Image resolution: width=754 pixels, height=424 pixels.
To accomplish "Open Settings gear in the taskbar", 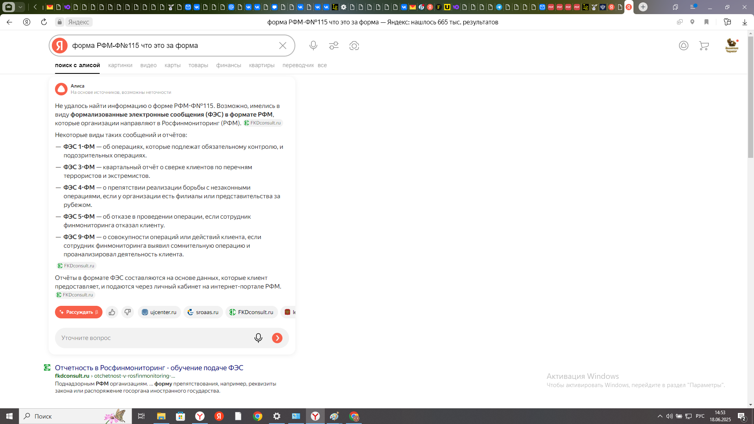I will point(277,416).
